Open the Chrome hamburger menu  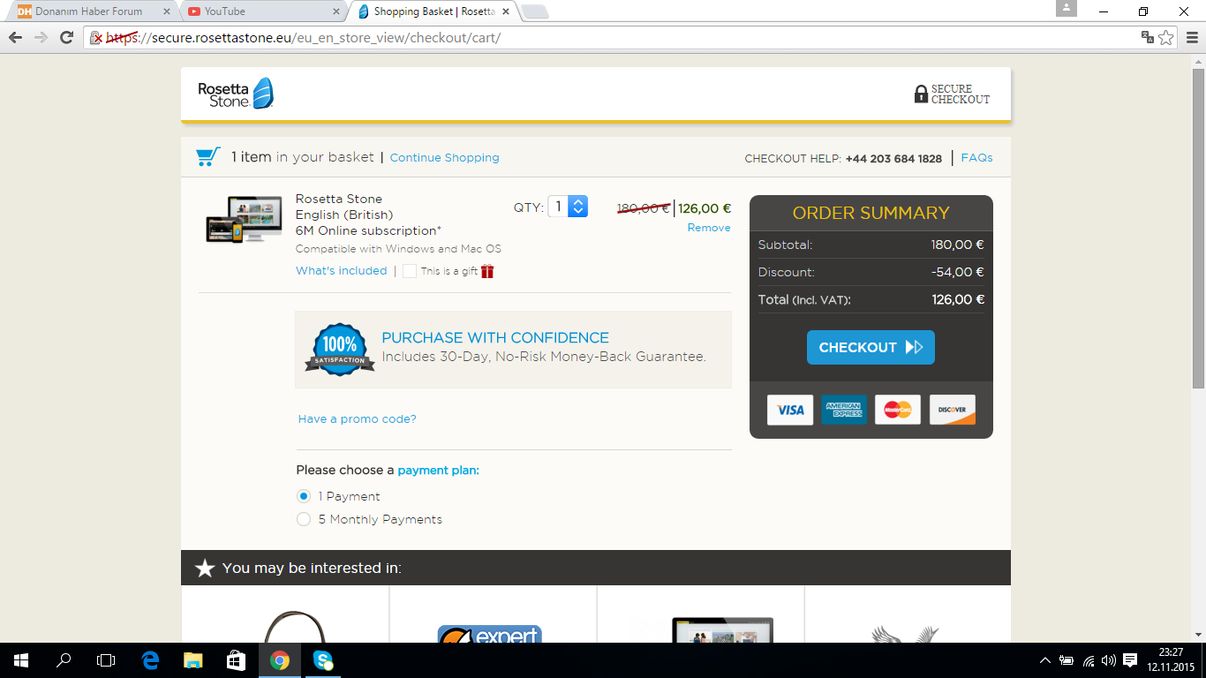pos(1192,37)
